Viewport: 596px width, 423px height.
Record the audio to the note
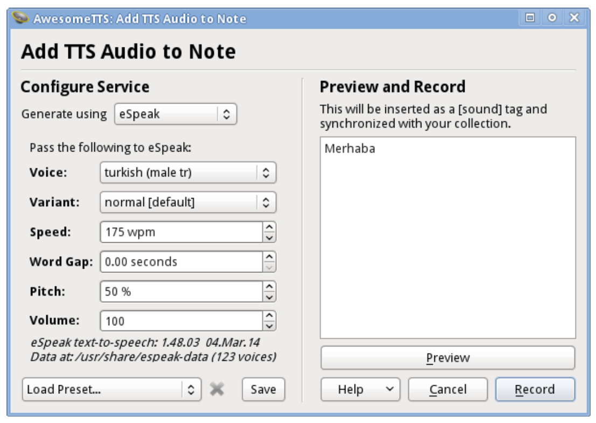535,389
